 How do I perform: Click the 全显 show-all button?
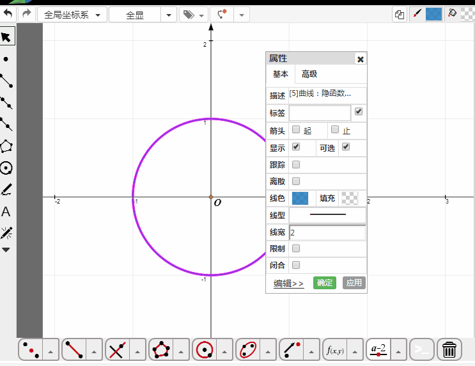135,15
